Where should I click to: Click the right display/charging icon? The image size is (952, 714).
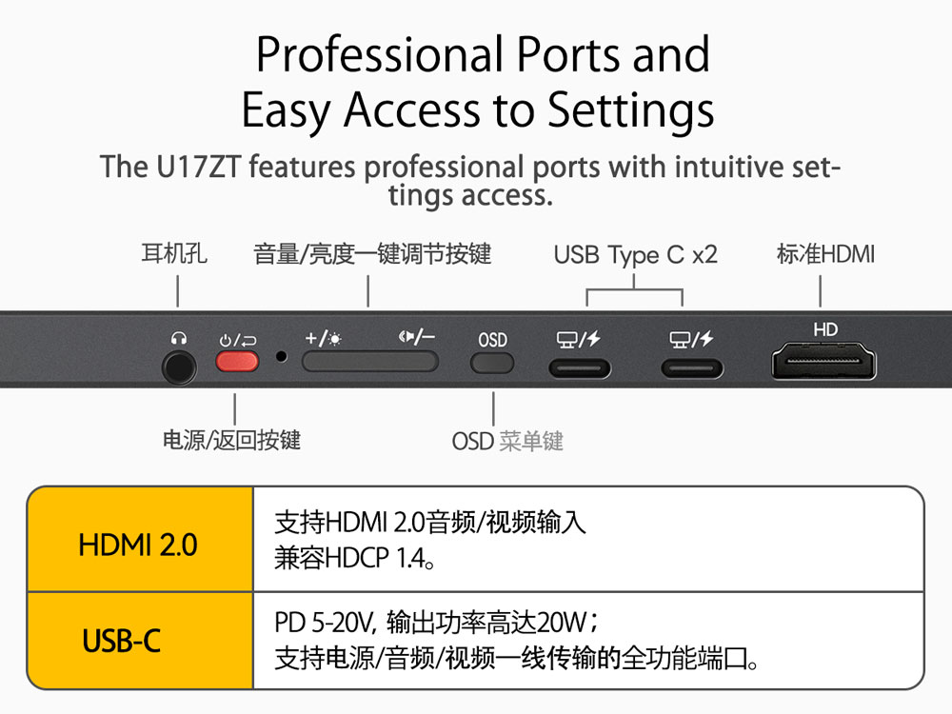(x=691, y=339)
